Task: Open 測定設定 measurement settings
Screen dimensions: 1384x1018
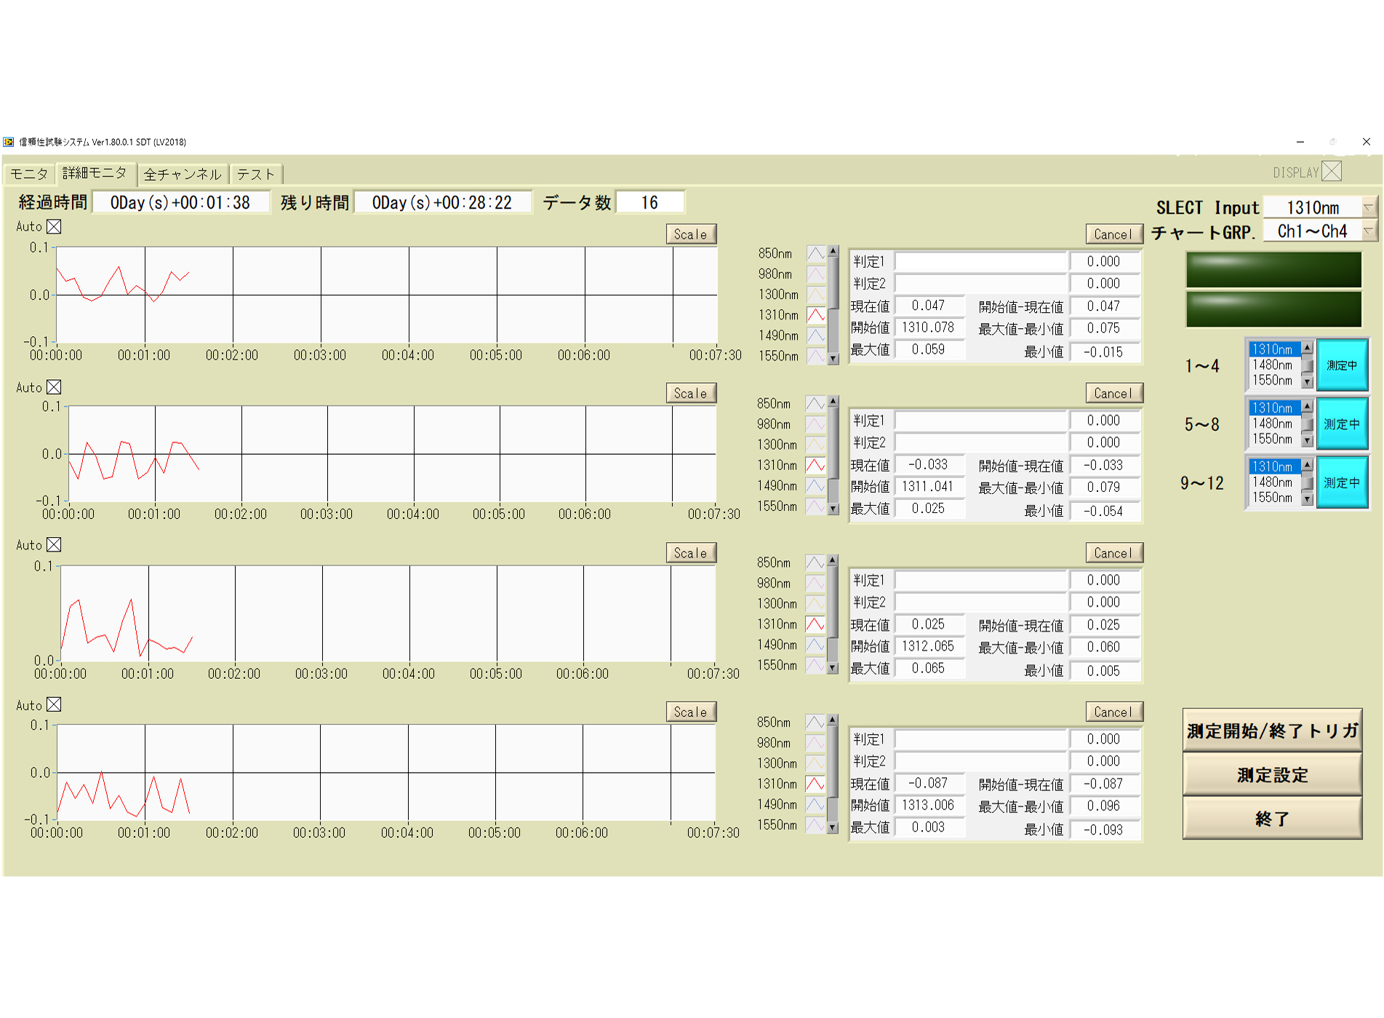Action: coord(1272,775)
